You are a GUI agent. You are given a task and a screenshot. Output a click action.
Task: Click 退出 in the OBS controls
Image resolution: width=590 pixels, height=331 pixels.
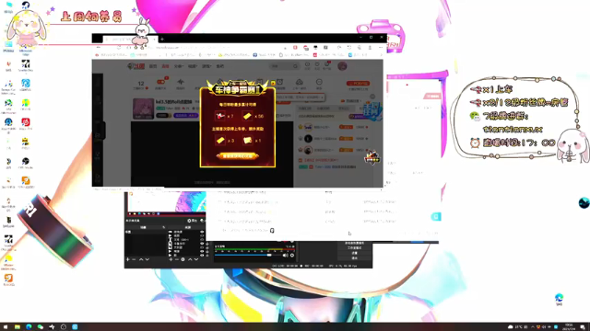354,257
